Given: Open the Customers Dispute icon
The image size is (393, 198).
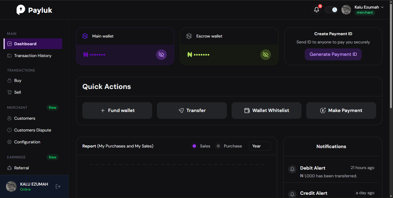Looking at the screenshot, I should tap(10, 130).
